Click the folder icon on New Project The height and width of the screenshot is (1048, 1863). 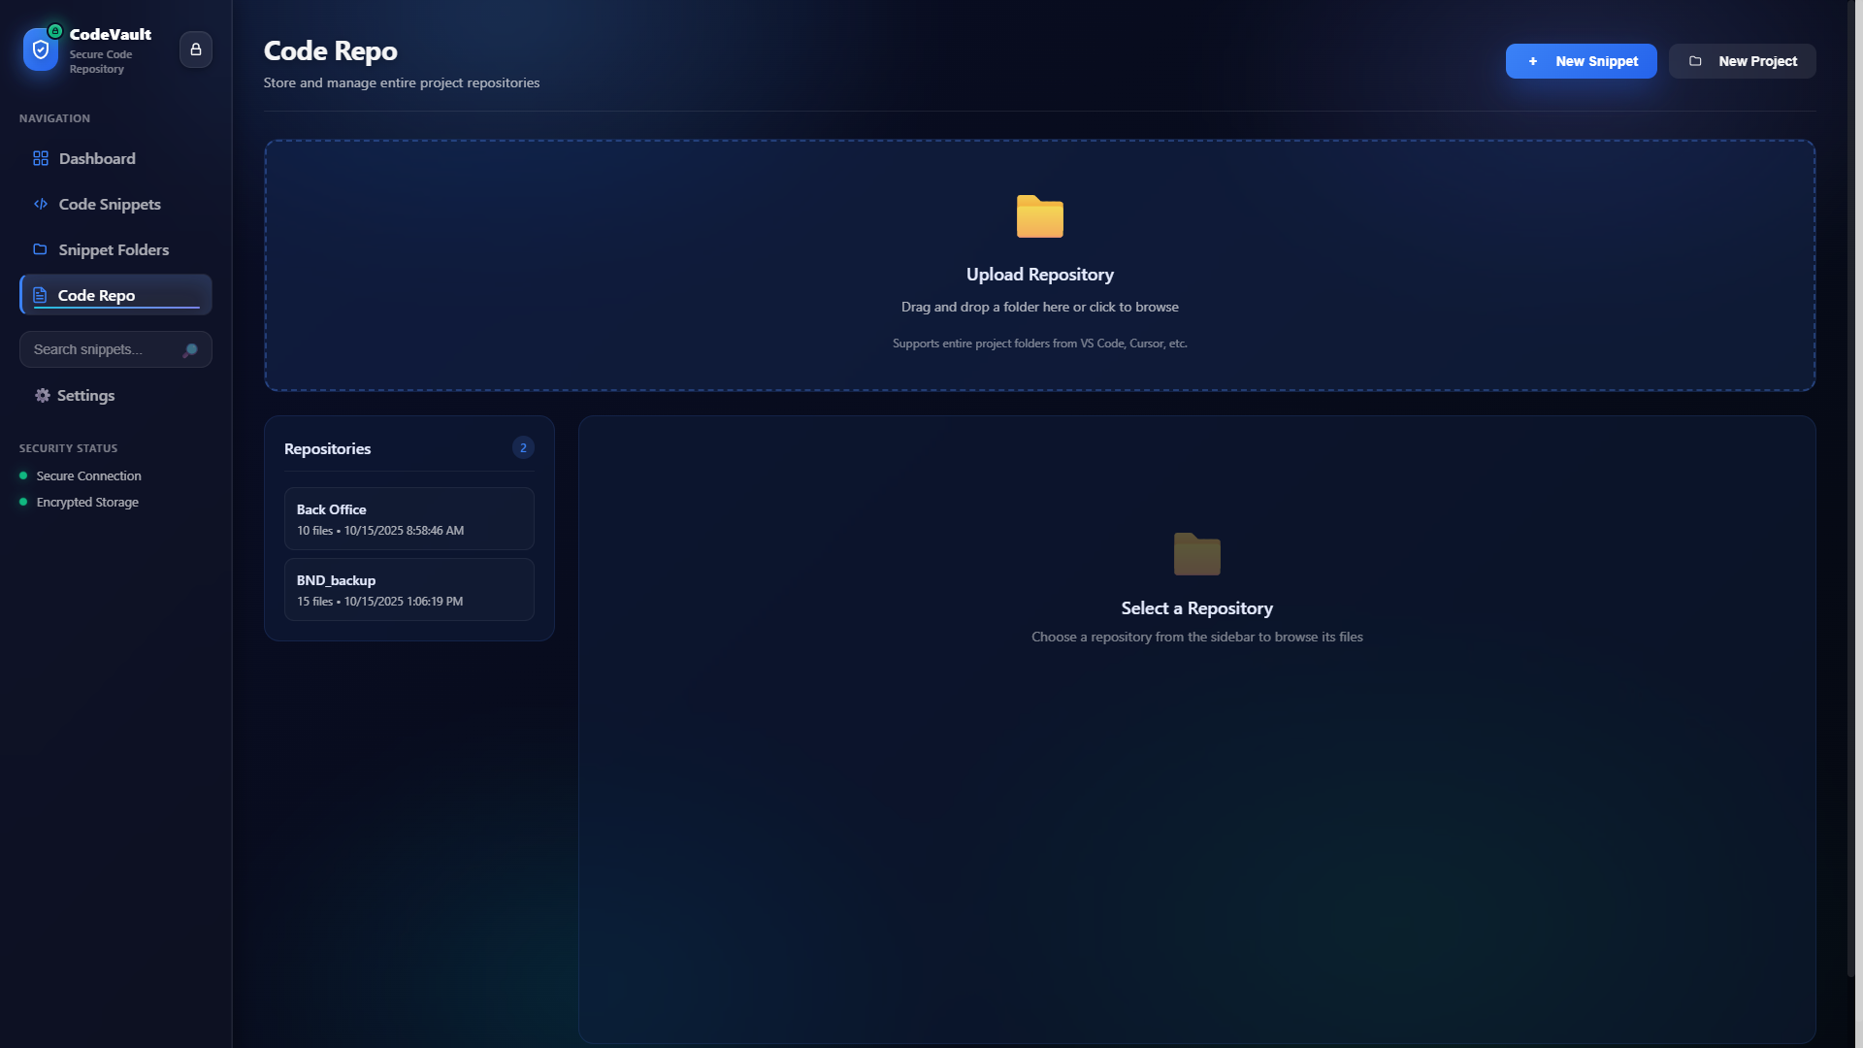tap(1696, 60)
